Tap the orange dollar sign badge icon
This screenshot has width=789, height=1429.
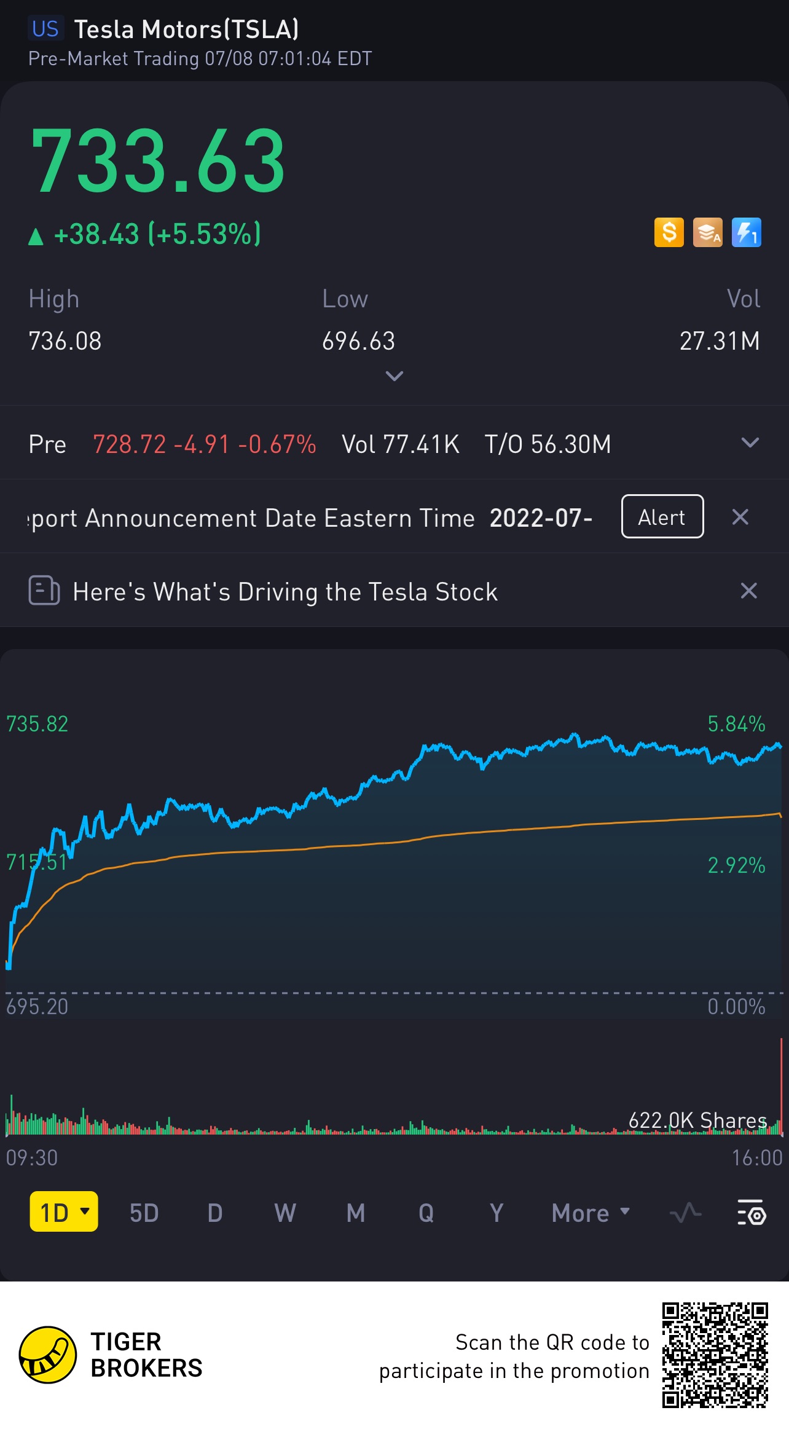tap(669, 233)
